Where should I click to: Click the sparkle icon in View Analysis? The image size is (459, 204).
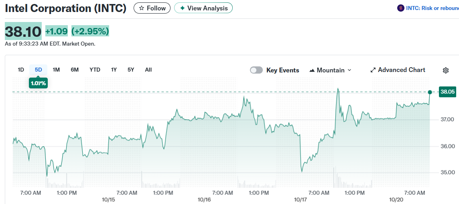[x=182, y=8]
